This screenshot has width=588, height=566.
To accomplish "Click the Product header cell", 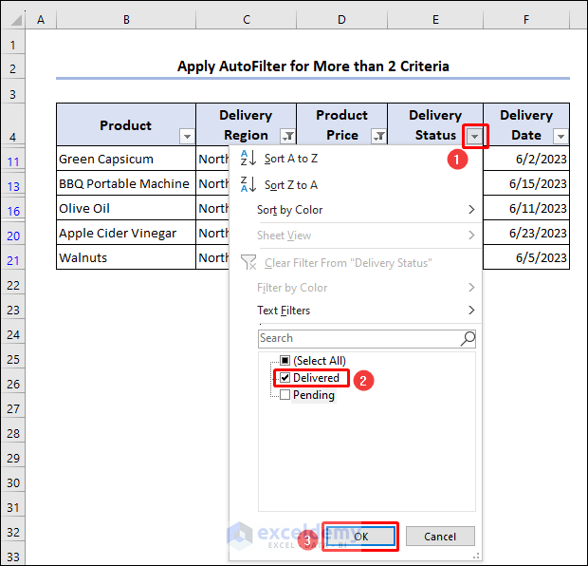I will (125, 124).
